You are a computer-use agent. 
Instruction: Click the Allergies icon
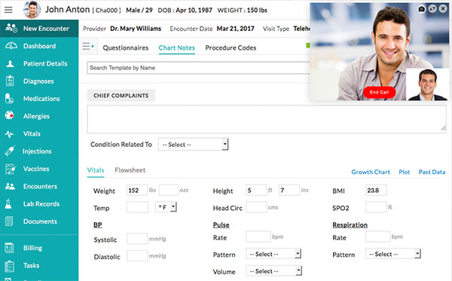click(x=9, y=115)
